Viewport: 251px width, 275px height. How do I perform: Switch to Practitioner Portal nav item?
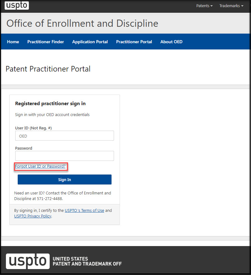tap(134, 42)
